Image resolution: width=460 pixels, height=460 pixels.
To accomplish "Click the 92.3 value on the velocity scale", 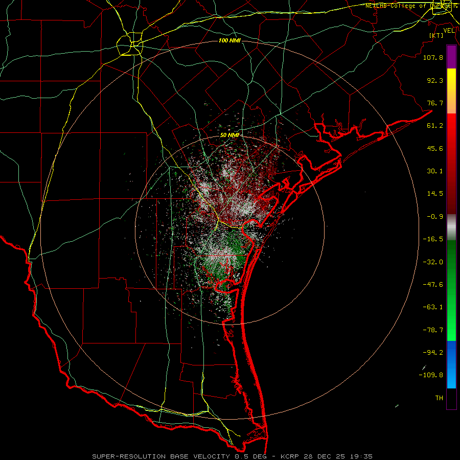I will (435, 80).
